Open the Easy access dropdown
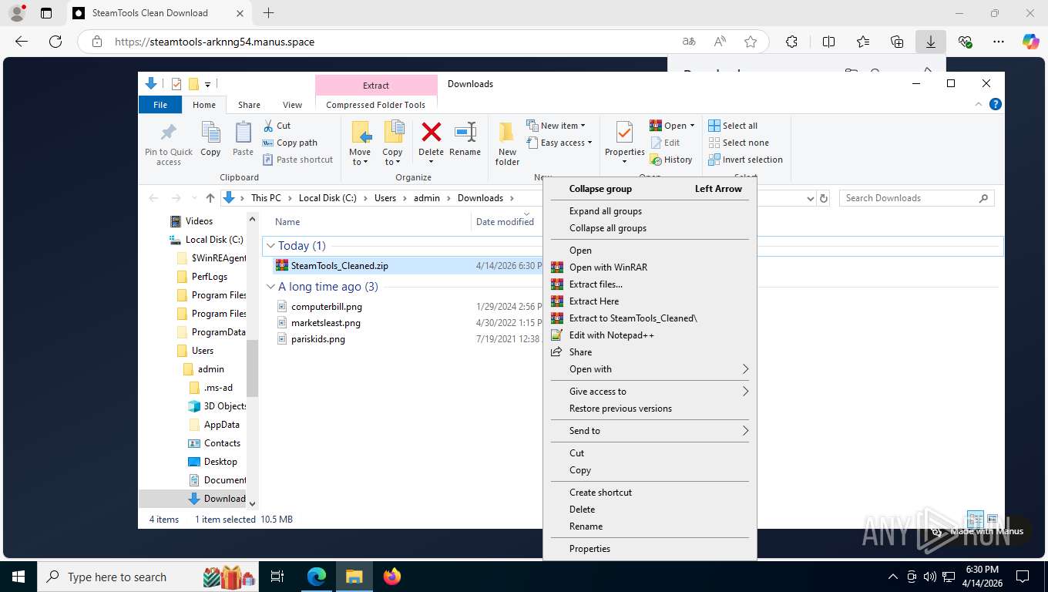The width and height of the screenshot is (1048, 592). tap(560, 143)
